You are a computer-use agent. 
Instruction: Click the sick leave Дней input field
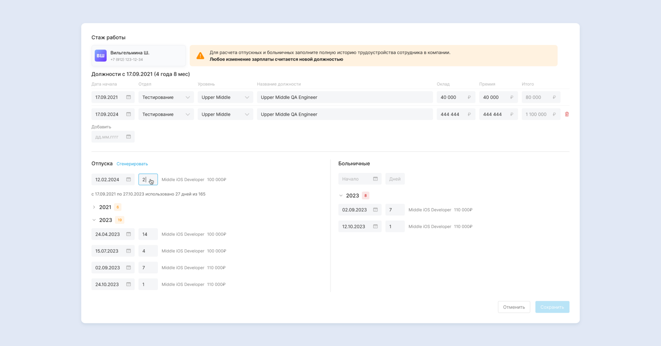[395, 179]
